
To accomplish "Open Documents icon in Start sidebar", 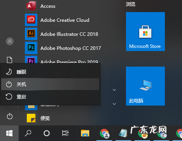I will [9, 60].
